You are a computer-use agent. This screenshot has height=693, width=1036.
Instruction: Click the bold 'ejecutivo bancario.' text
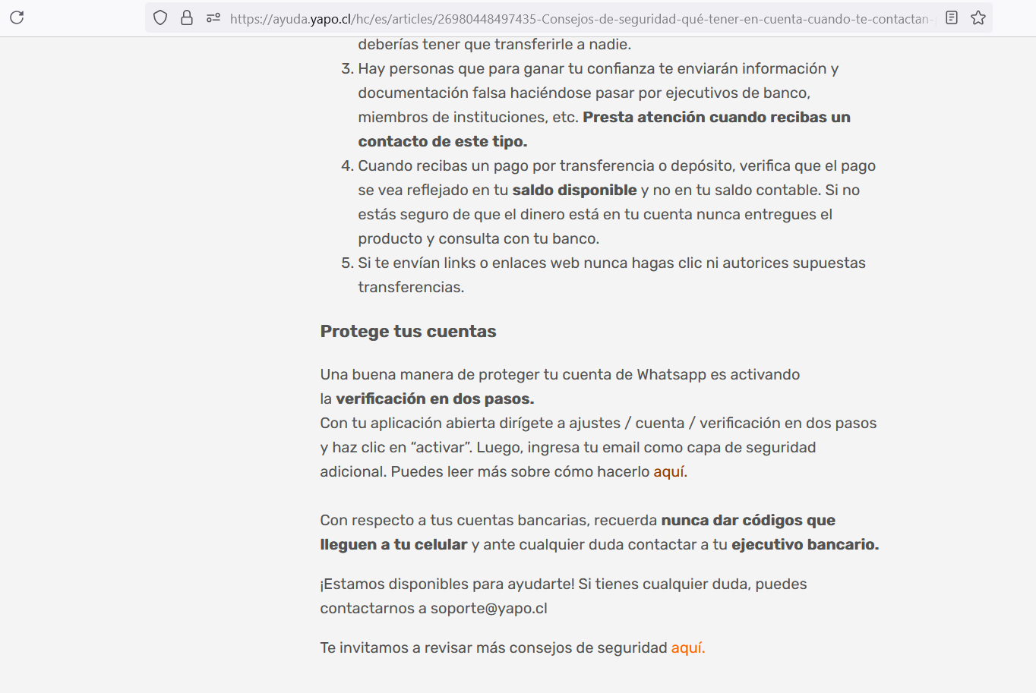[x=805, y=544]
